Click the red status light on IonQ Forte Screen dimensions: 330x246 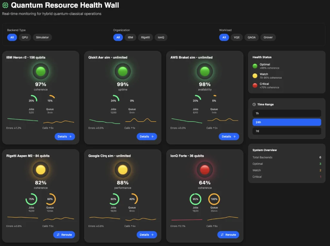pyautogui.click(x=205, y=170)
